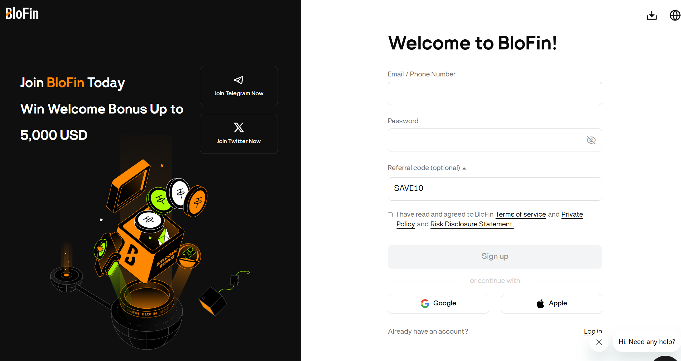The width and height of the screenshot is (681, 361).
Task: Collapse the Referral code section
Action: point(464,168)
